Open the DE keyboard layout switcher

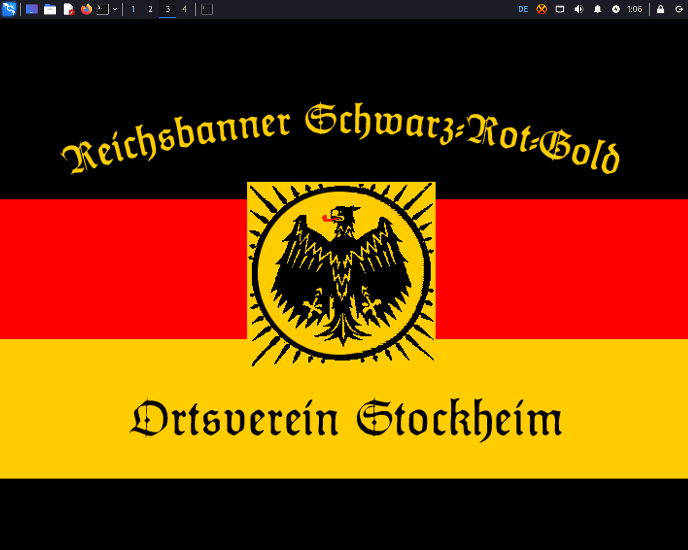pos(524,9)
